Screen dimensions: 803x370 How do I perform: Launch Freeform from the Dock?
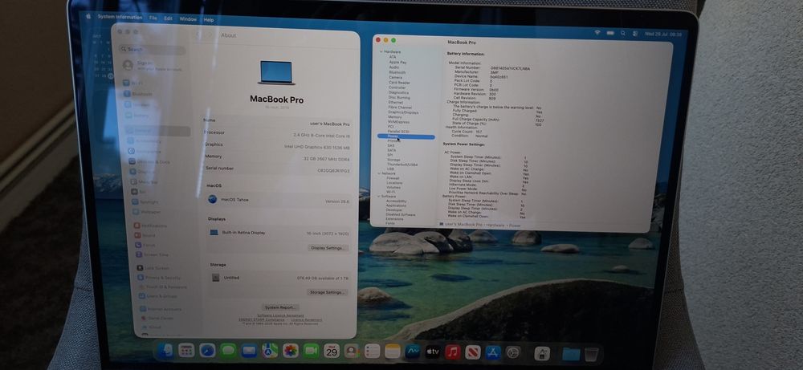pyautogui.click(x=413, y=352)
